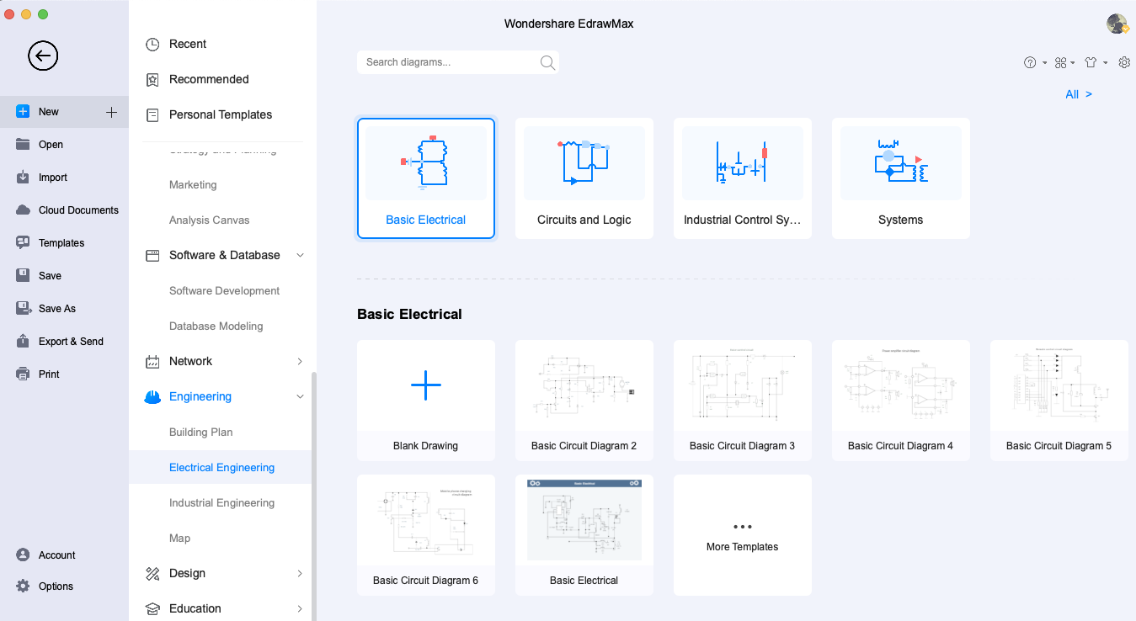The image size is (1136, 621).
Task: Expand the Network section chevron
Action: pos(301,362)
